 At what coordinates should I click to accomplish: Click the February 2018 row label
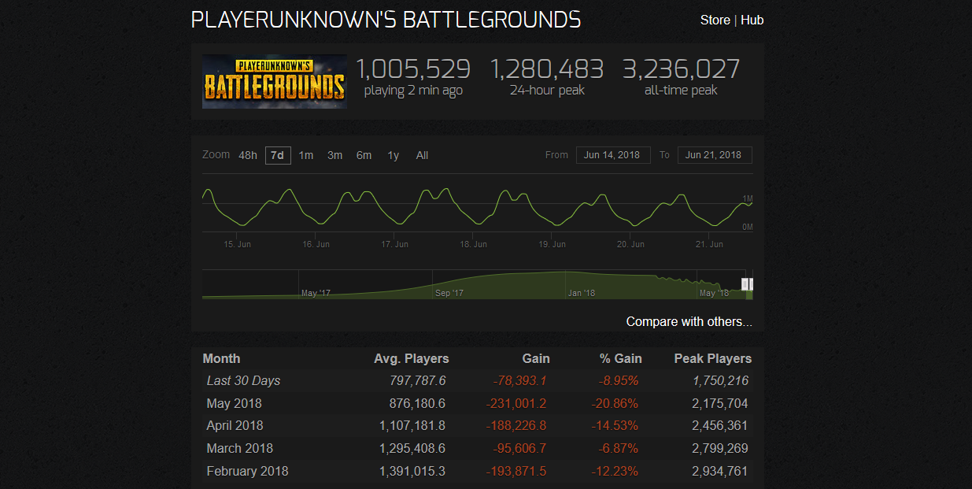click(x=247, y=471)
